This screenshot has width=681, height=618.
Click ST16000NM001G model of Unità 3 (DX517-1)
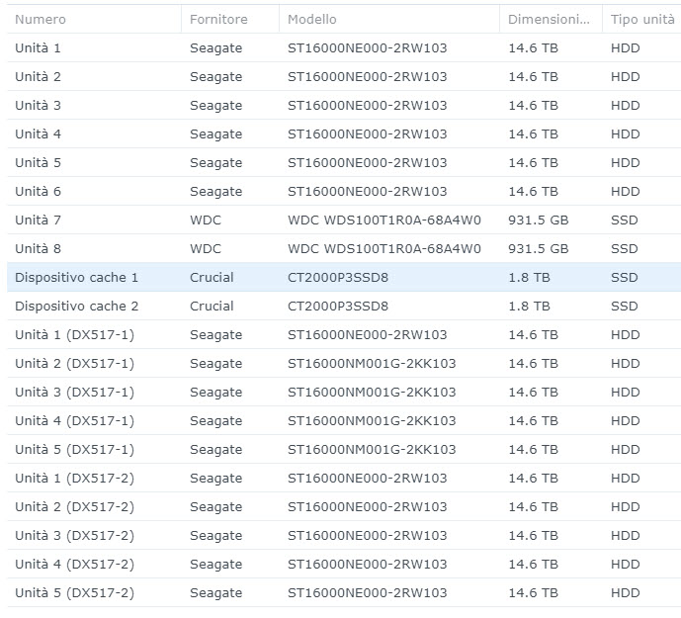pos(372,392)
